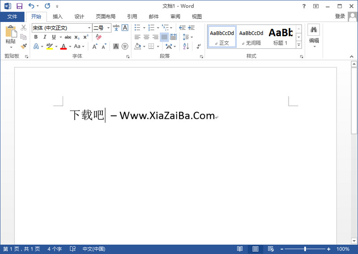The height and width of the screenshot is (254, 358).
Task: Switch to Web Layout view
Action: [271, 249]
